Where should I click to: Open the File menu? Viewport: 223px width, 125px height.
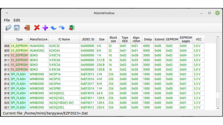(7, 20)
